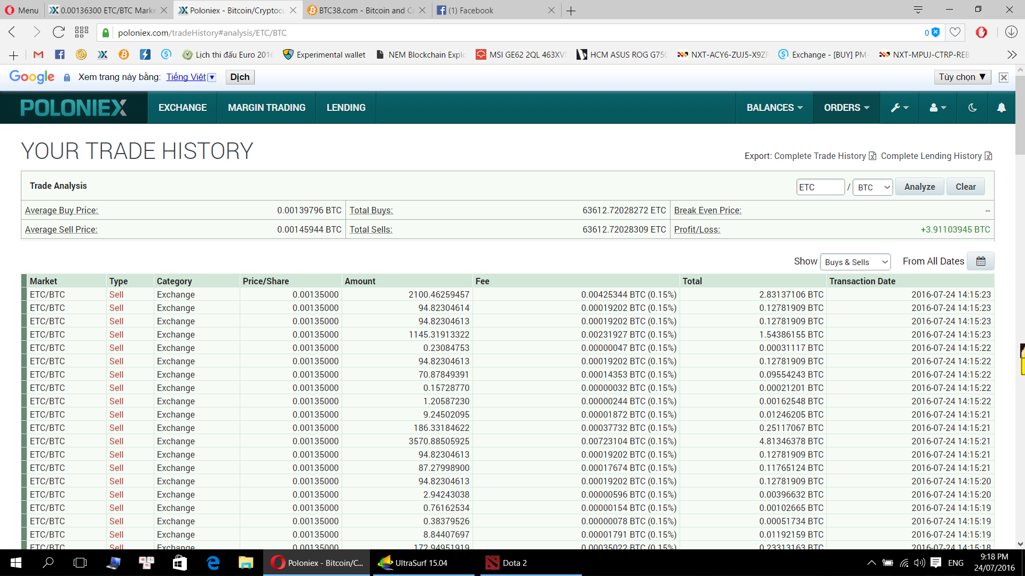Expand the Buys & Sells filter dropdown

pyautogui.click(x=855, y=262)
